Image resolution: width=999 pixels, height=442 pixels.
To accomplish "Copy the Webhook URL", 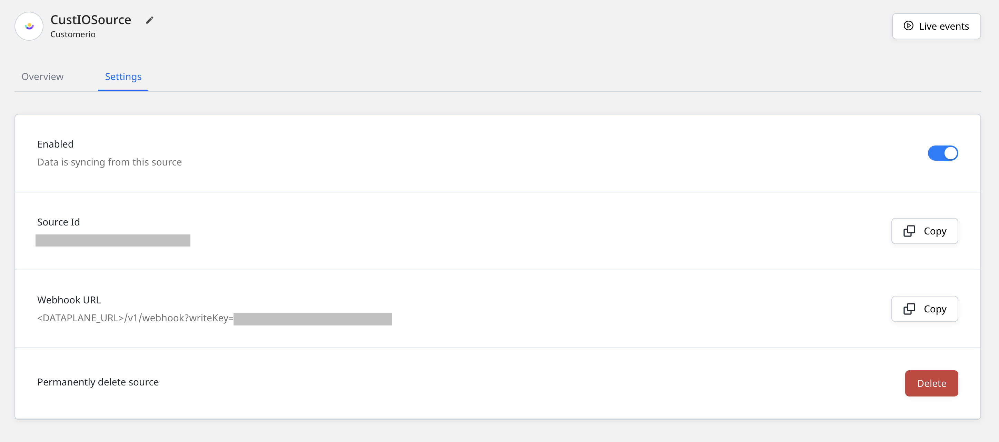I will [924, 309].
